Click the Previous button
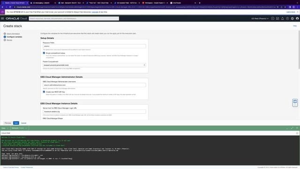 tap(8, 123)
